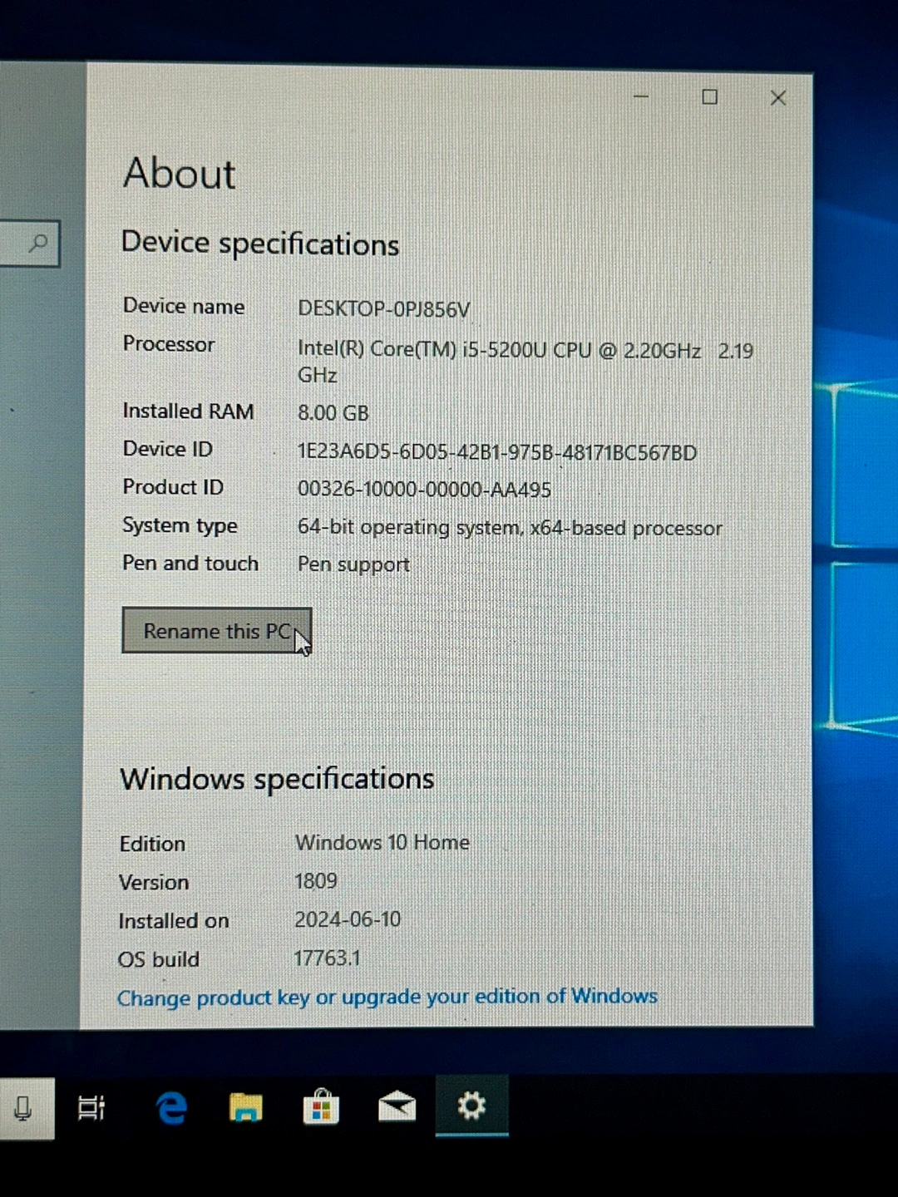
Task: Open Microsoft Store from the taskbar
Action: [321, 1108]
